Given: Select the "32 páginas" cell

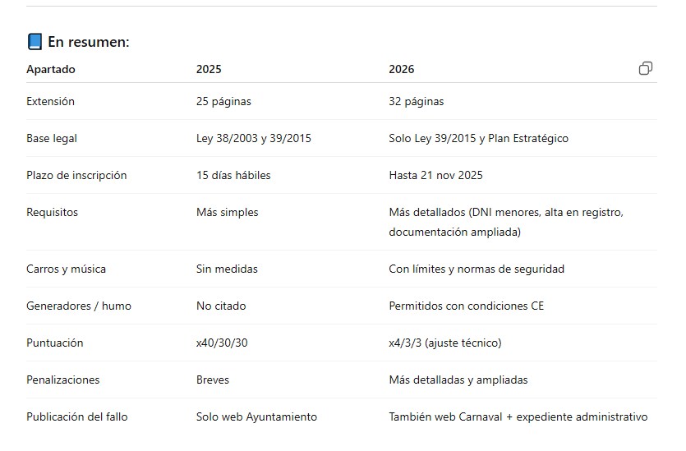Looking at the screenshot, I should tap(416, 102).
